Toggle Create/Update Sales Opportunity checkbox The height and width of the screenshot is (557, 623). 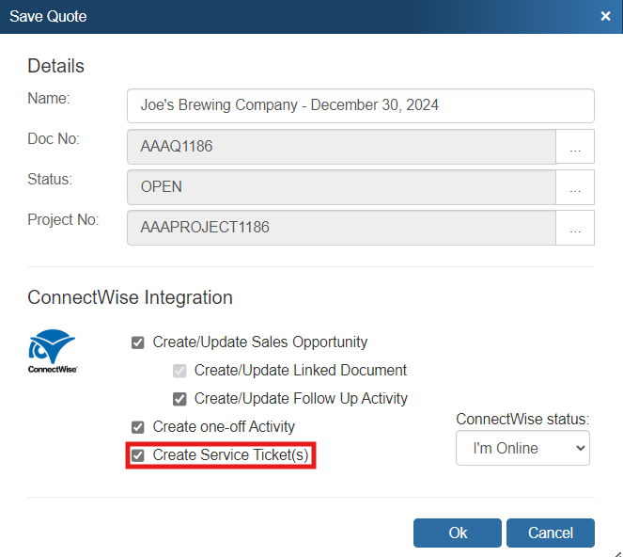138,342
